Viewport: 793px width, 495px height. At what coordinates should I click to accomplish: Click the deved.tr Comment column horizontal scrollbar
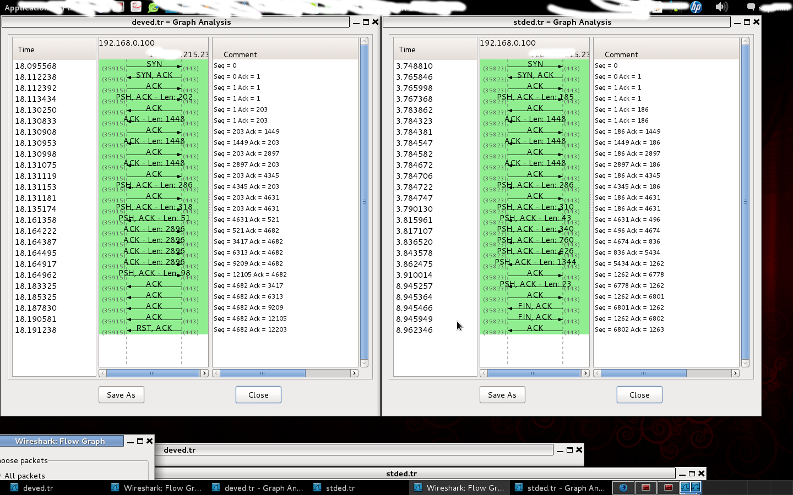pyautogui.click(x=285, y=373)
